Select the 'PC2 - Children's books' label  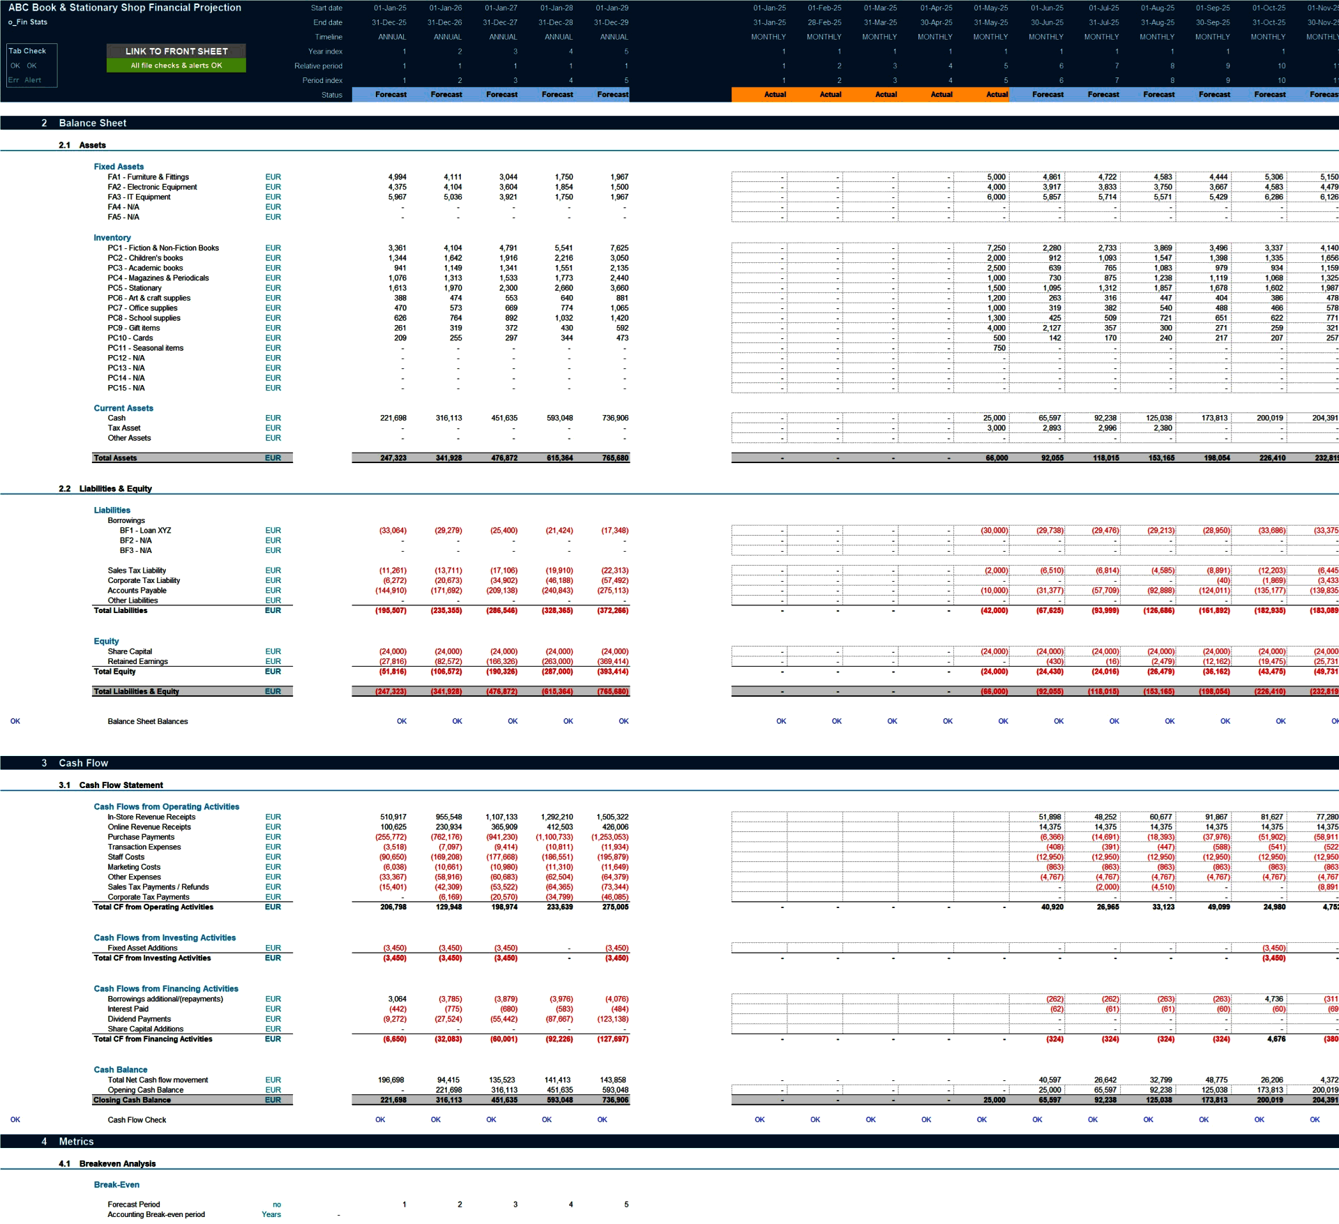(145, 258)
